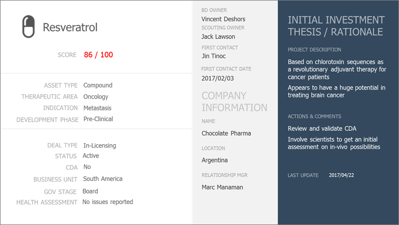Click the first contact date 2017/02/03
Image resolution: width=399 pixels, height=225 pixels.
click(218, 78)
